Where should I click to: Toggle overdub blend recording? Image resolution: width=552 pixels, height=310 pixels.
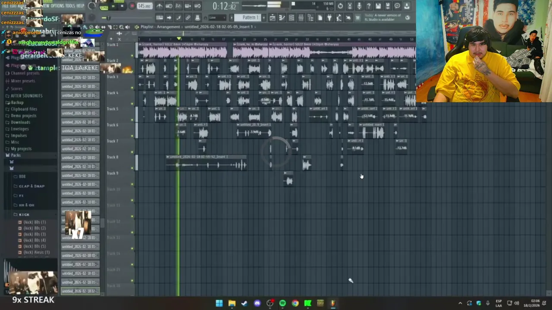[188, 6]
